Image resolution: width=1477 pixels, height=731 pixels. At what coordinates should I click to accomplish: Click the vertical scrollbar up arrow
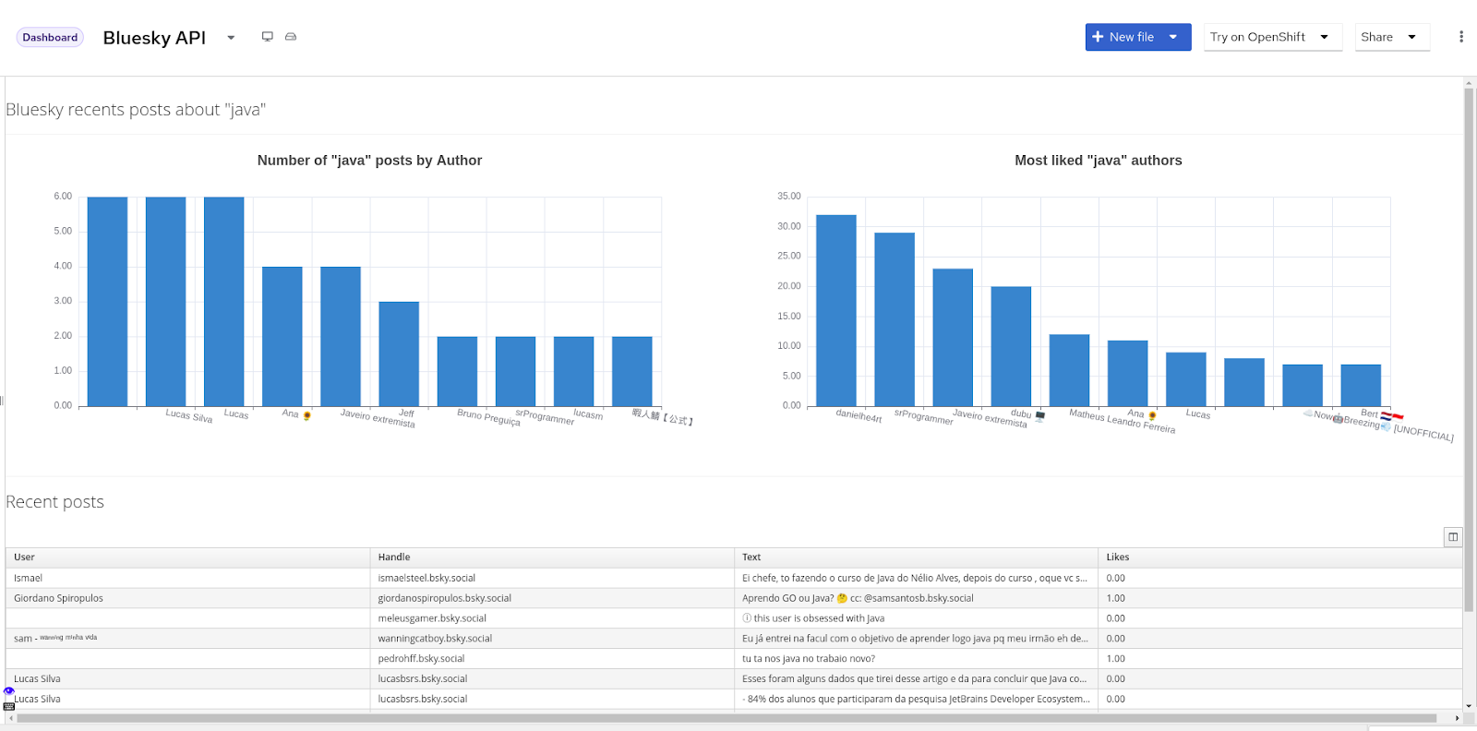[1469, 83]
